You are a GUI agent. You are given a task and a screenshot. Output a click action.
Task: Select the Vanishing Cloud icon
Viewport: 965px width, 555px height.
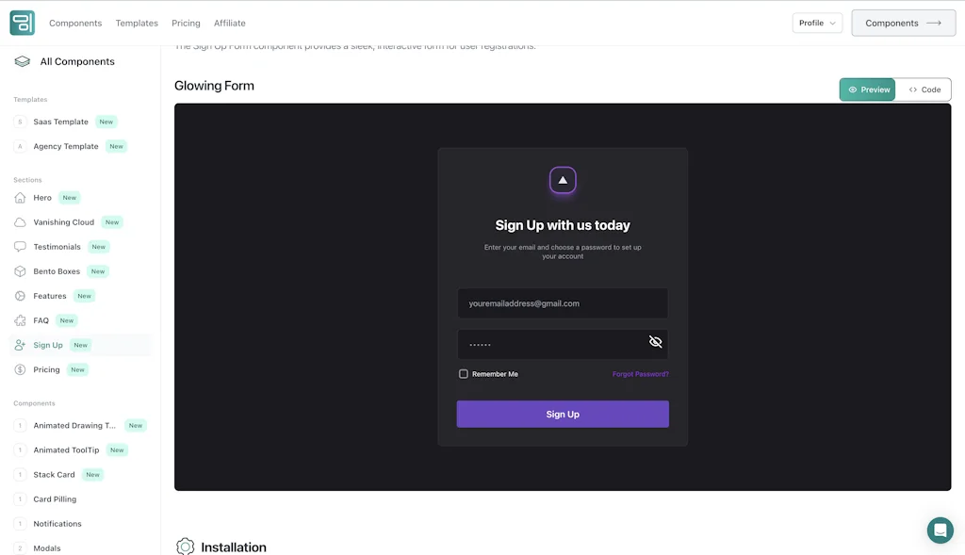pos(20,222)
